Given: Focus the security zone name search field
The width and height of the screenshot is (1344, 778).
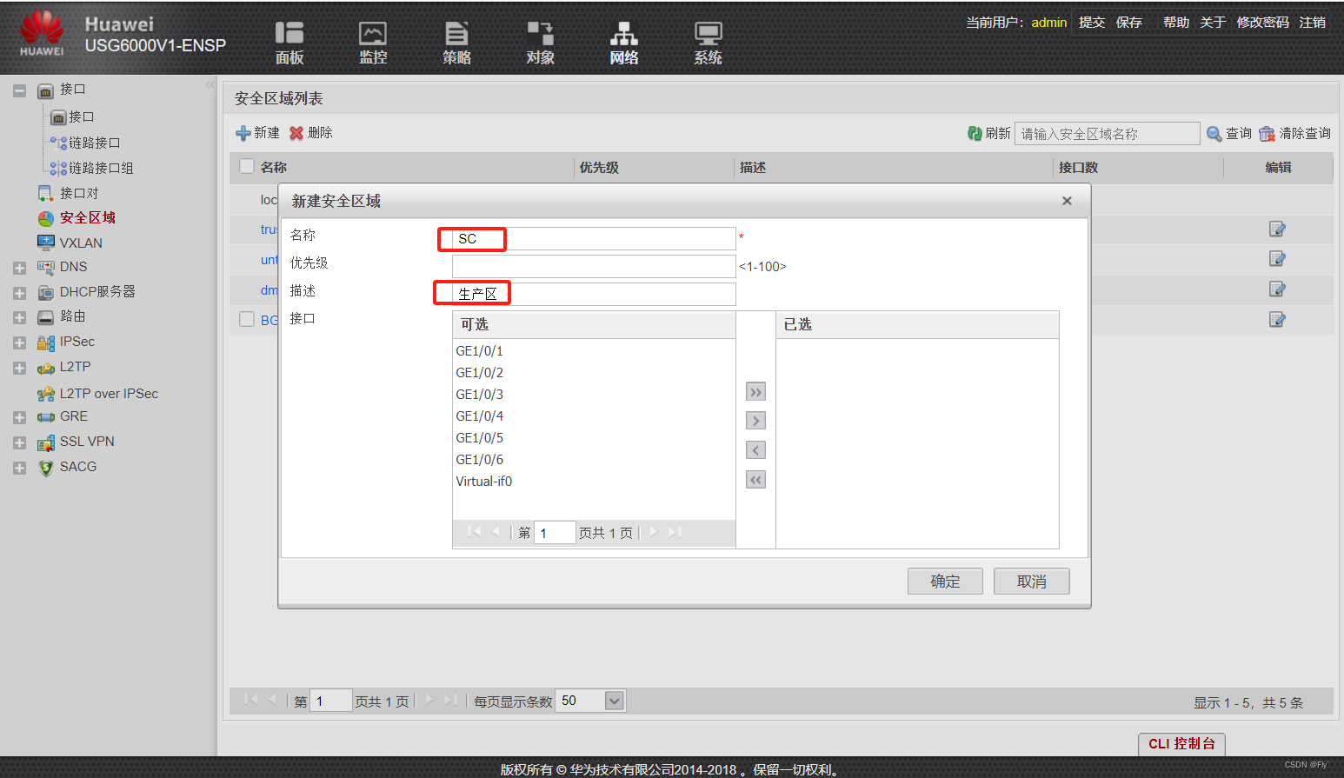Looking at the screenshot, I should point(1107,133).
